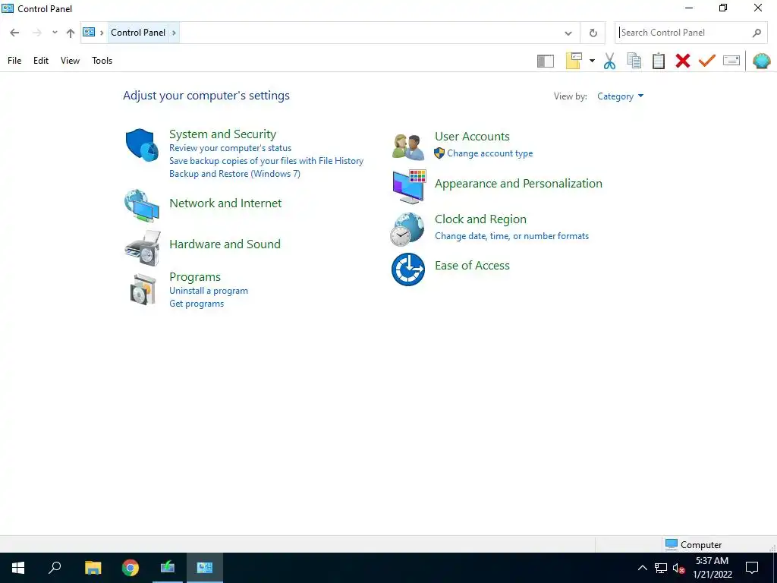This screenshot has height=583, width=777.
Task: Open Save backup copies with File History
Action: point(266,161)
